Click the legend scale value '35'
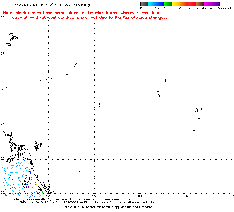The image size is (234, 212). 196,8
